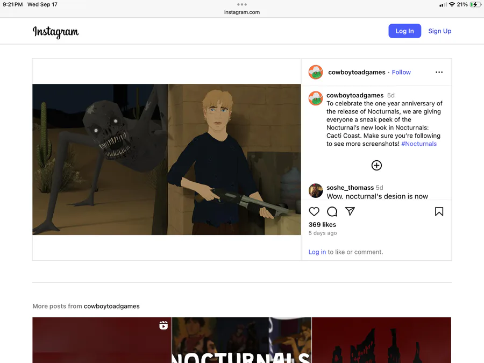Viewport: 484px width, 363px height.
Task: Click cowboytoadgames avatar beside caption
Action: 316,98
